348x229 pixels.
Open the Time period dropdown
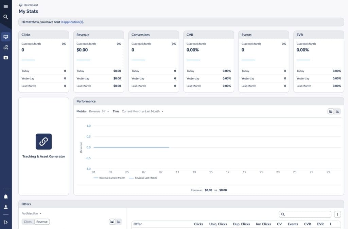[x=142, y=111]
